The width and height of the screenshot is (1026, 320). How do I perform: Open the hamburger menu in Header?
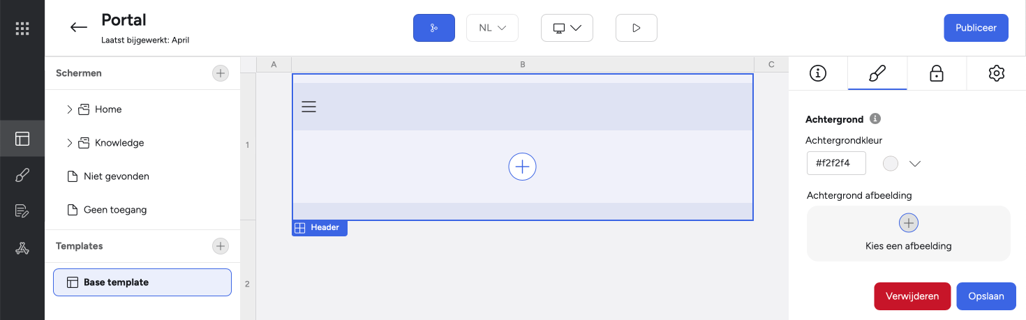(308, 107)
